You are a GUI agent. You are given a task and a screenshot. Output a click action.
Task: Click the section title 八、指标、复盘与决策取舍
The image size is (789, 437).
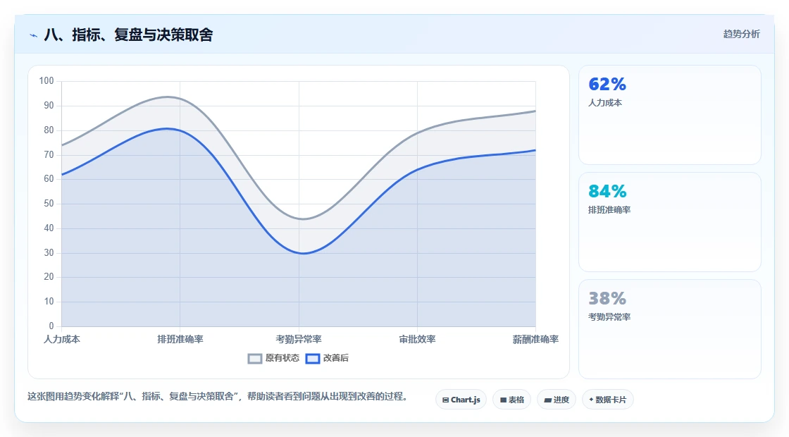pos(128,35)
